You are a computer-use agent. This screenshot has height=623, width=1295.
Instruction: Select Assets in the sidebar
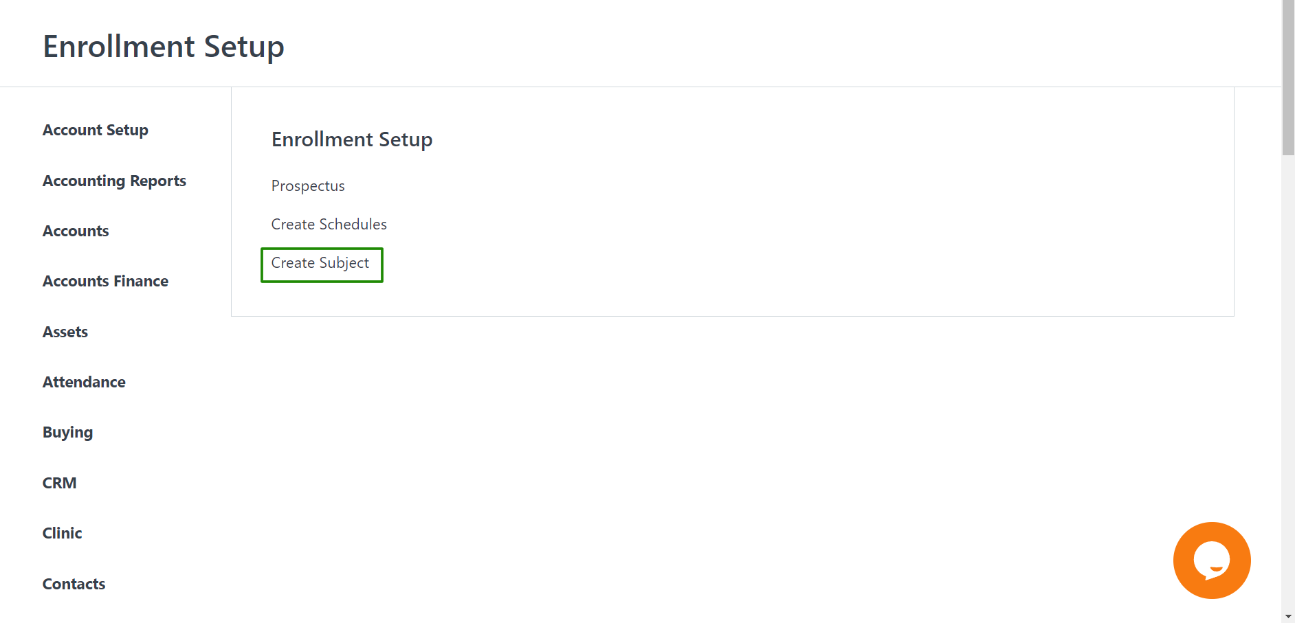(65, 332)
